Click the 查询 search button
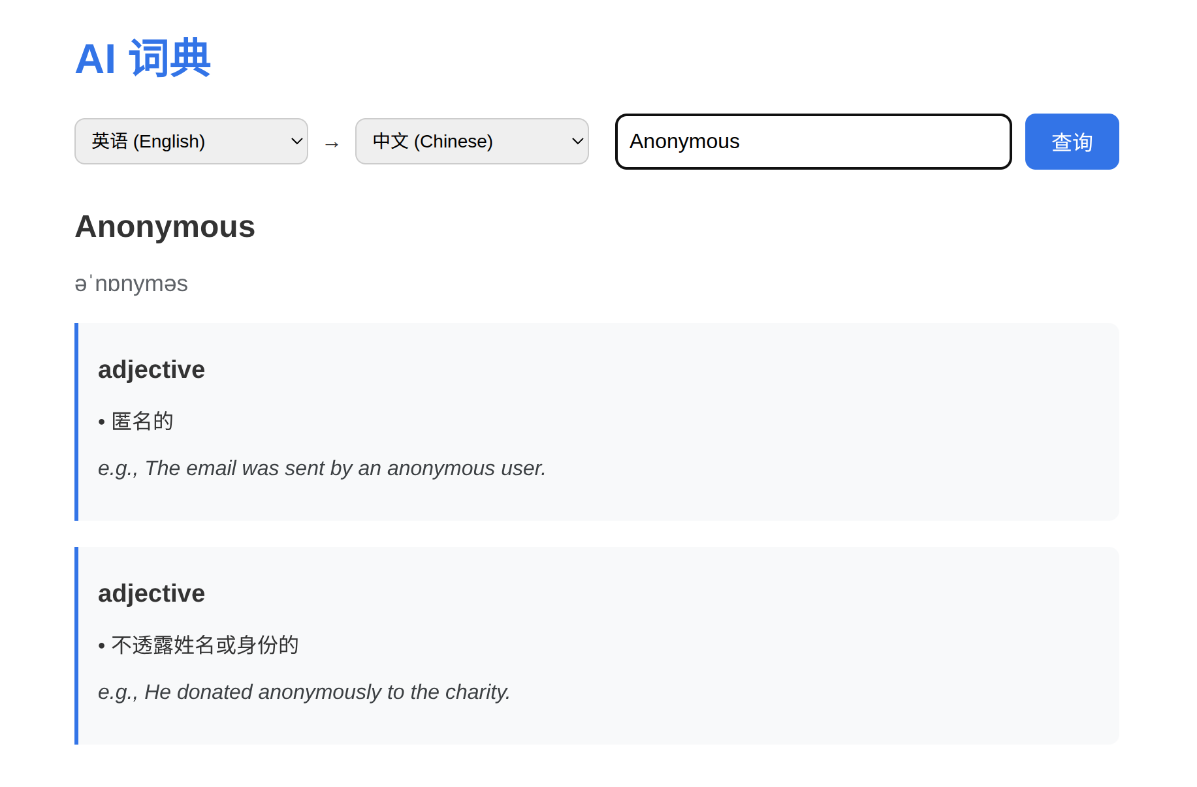The image size is (1197, 787). tap(1072, 142)
